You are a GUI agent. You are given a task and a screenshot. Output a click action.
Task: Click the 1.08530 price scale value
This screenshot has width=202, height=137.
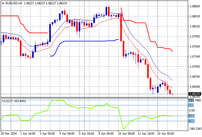(195, 16)
